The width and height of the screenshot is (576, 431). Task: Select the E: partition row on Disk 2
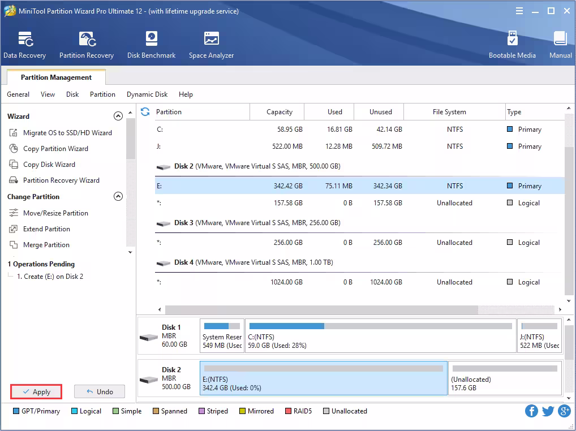(x=360, y=186)
